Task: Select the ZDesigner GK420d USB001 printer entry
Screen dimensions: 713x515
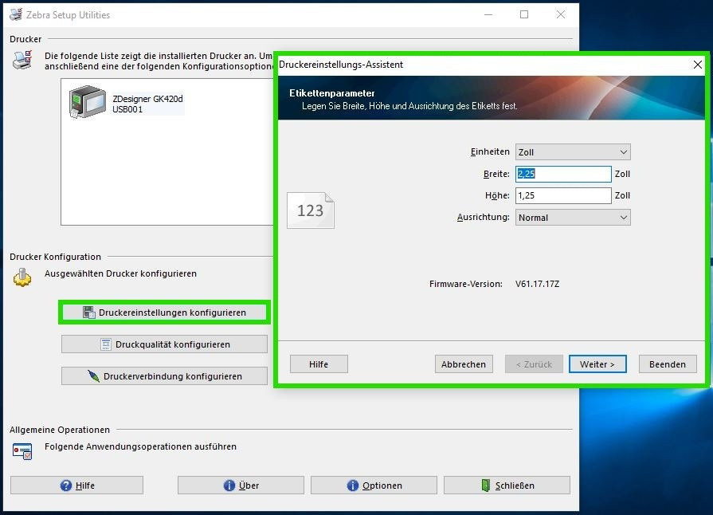Action: pyautogui.click(x=127, y=104)
